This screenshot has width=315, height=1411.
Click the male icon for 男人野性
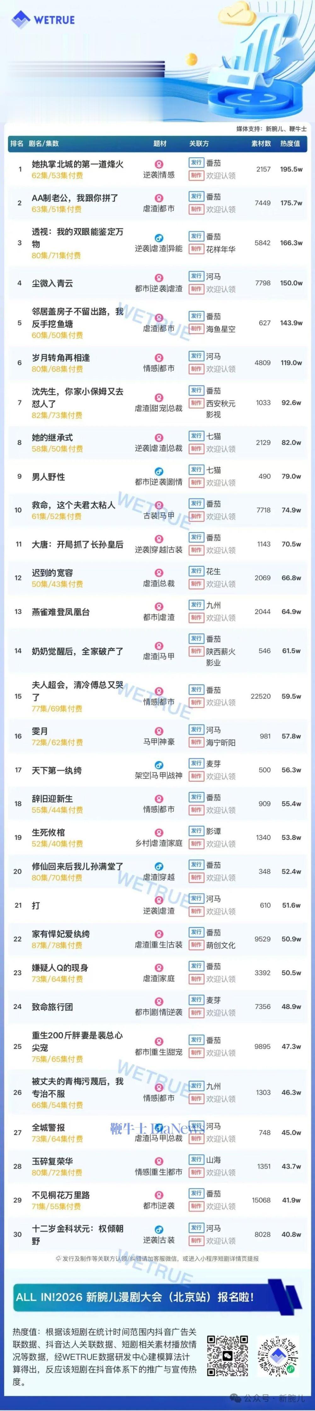point(158,471)
